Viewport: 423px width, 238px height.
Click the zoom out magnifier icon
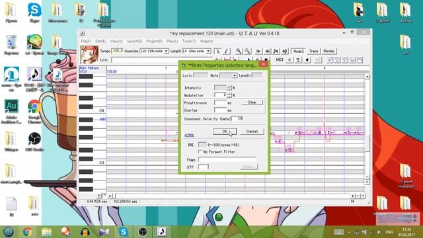point(247,51)
